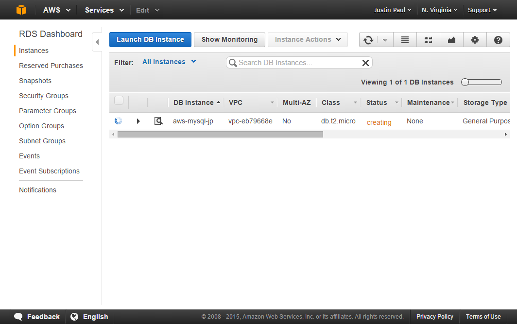Adjust the row size slider
The image size is (517, 324).
(482, 82)
